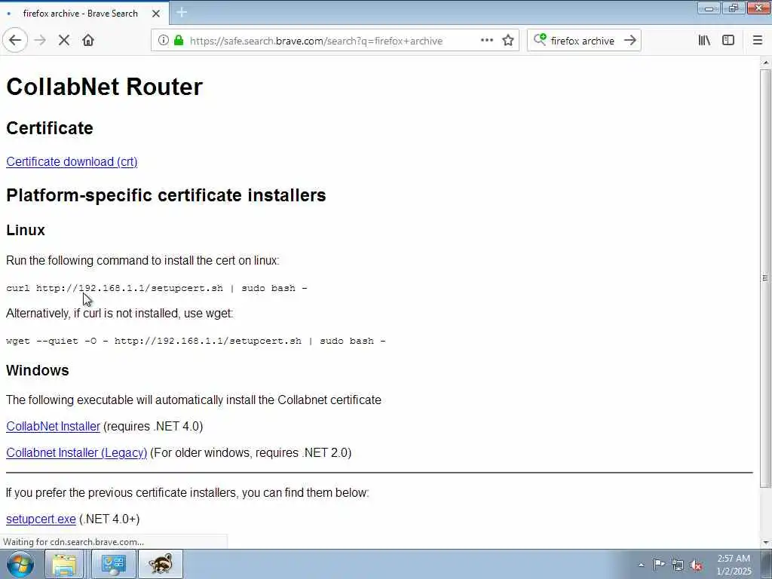Viewport: 772px width, 579px height.
Task: Click the Show desktop button
Action: click(765, 564)
